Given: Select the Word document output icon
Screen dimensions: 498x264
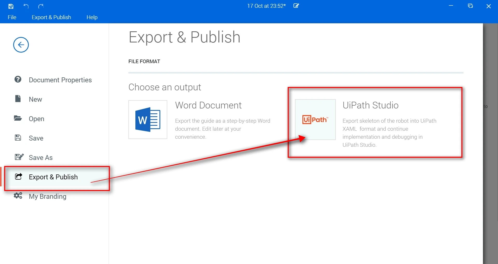Looking at the screenshot, I should coord(148,120).
